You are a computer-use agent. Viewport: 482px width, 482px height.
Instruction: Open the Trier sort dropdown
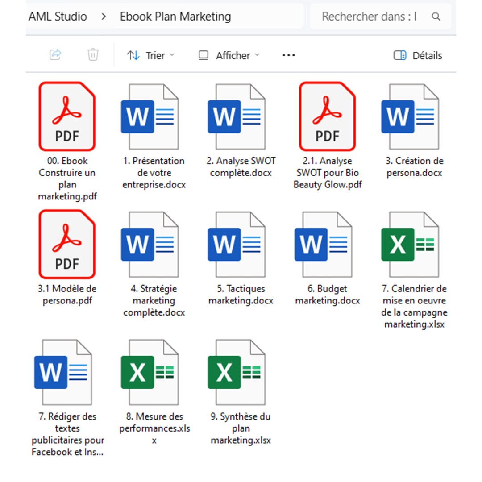[151, 55]
